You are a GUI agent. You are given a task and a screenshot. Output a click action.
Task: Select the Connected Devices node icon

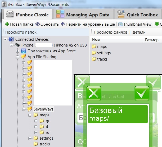[x=11, y=39]
